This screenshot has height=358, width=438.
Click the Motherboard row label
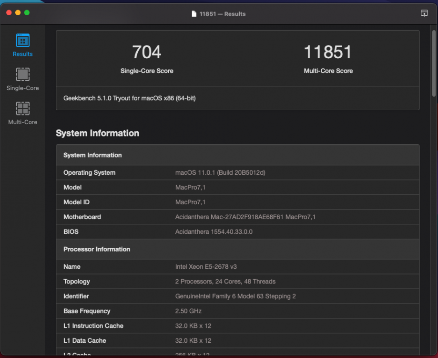click(82, 217)
